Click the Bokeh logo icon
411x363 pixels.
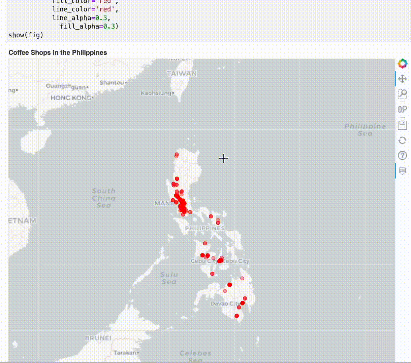pos(402,63)
